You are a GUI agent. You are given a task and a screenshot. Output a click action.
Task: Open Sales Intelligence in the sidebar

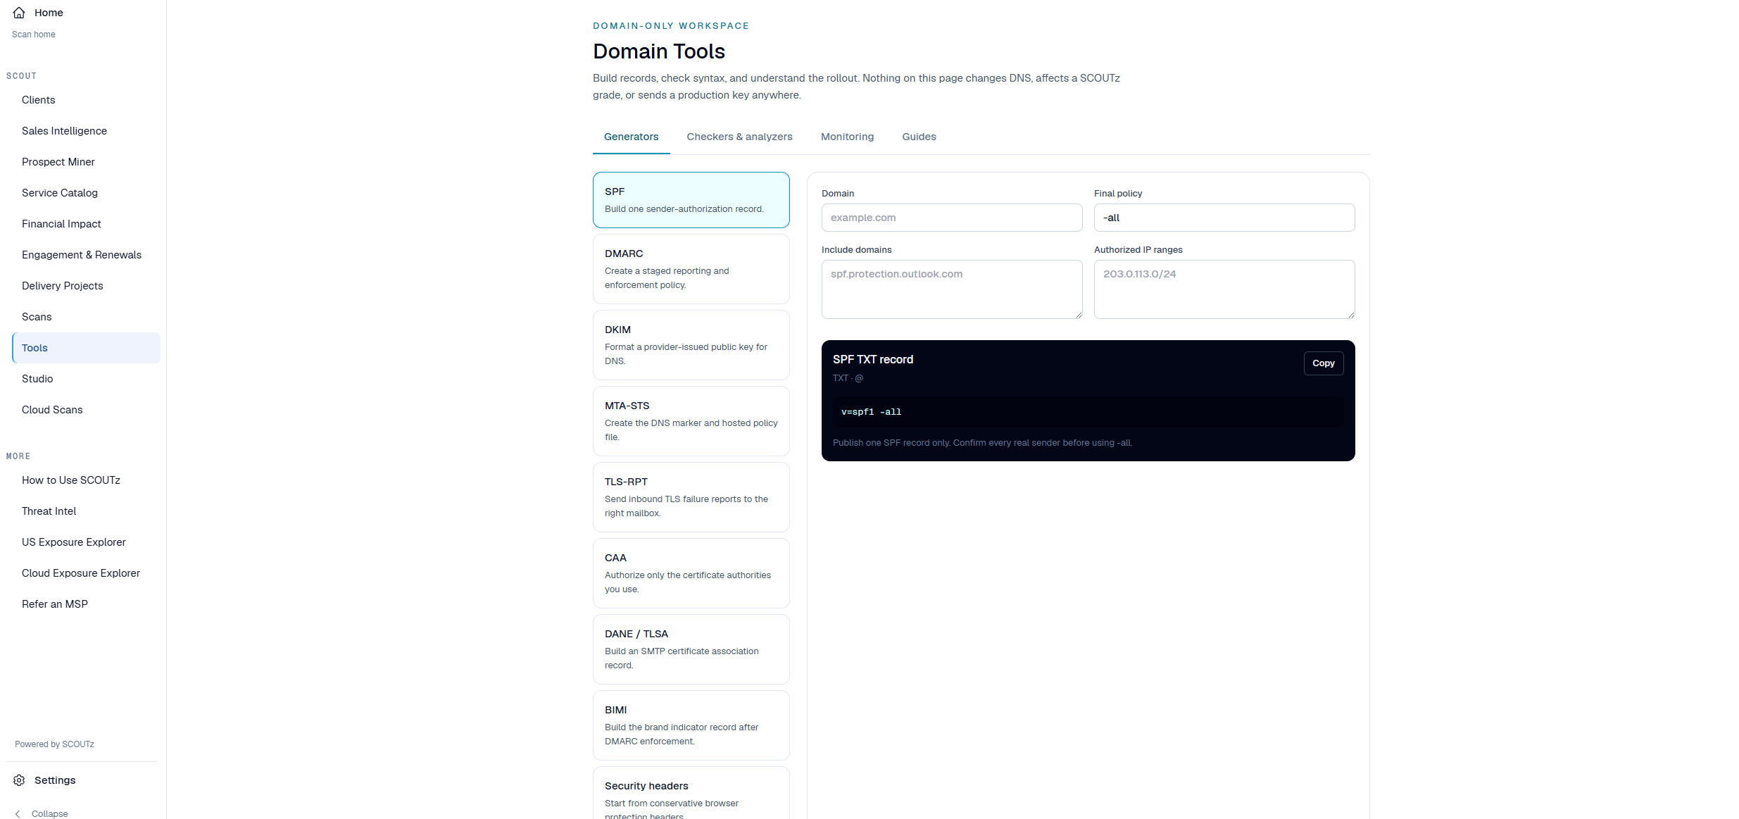point(86,131)
